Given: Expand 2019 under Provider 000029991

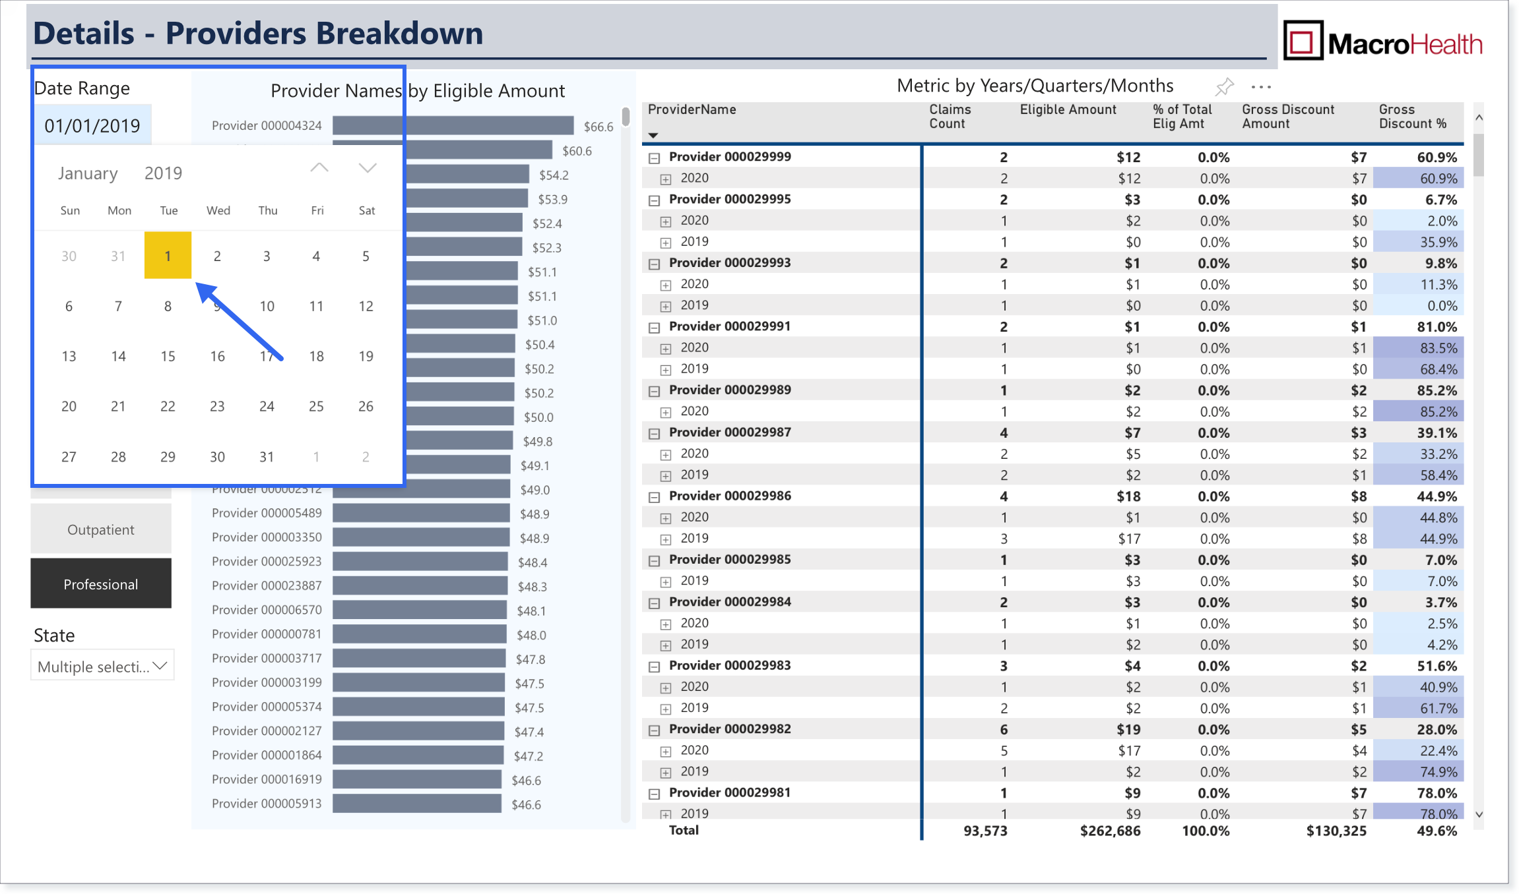Looking at the screenshot, I should click(x=666, y=370).
